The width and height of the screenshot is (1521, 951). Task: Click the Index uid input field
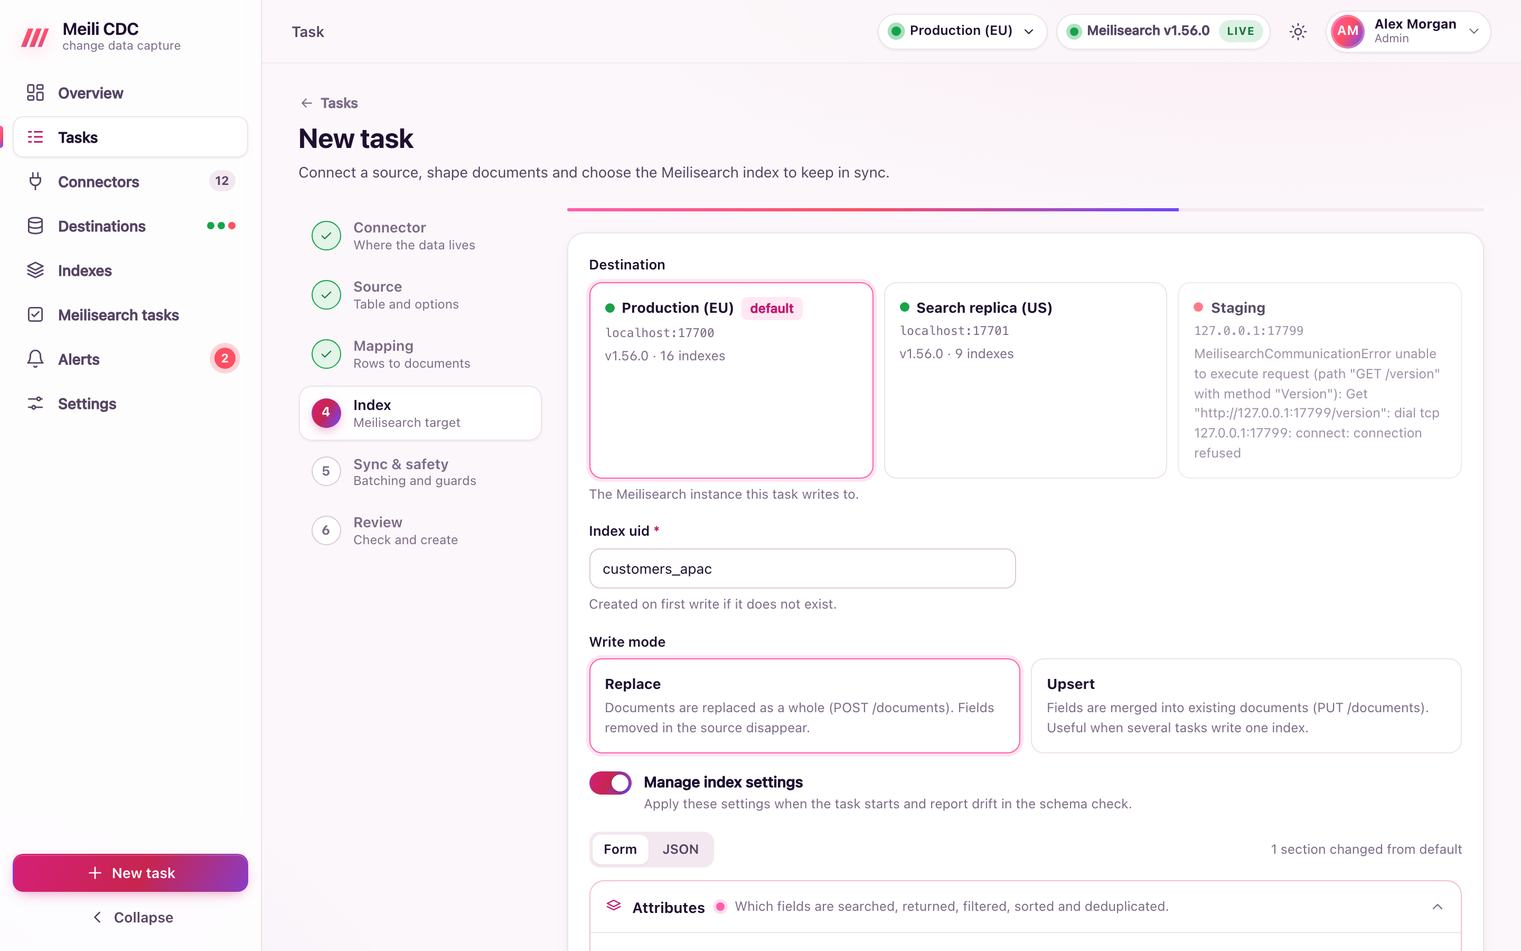pyautogui.click(x=803, y=568)
